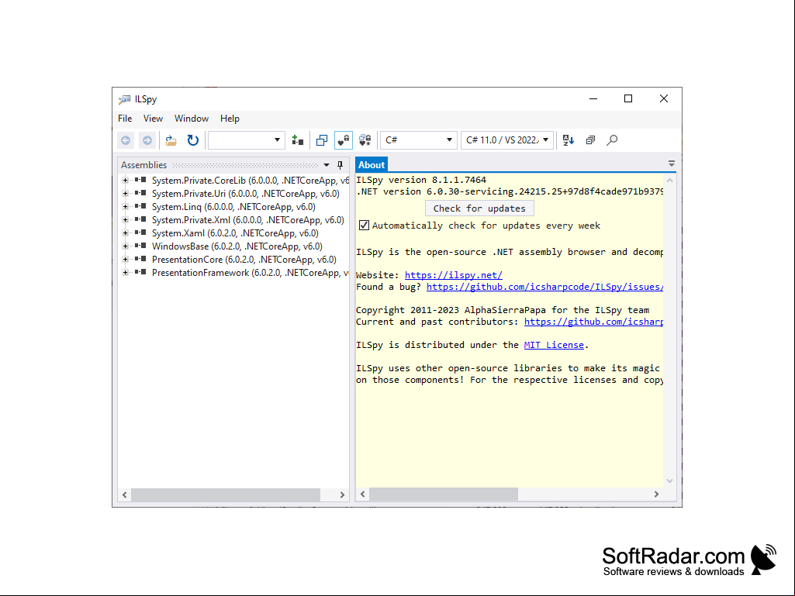Close the ILSpy window
Screen dimensions: 795x596
click(x=664, y=99)
